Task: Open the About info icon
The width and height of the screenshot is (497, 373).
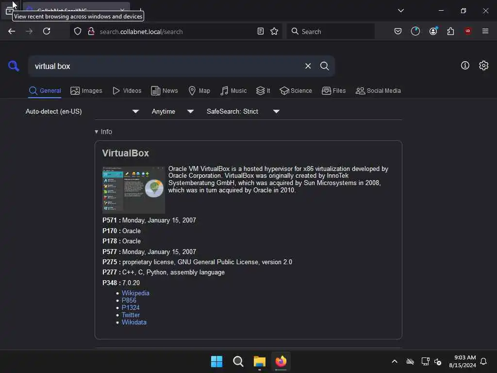Action: pos(465,66)
